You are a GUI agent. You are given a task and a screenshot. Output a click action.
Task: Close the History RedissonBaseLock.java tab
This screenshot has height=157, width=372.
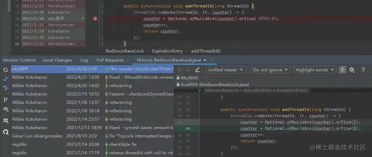211,60
